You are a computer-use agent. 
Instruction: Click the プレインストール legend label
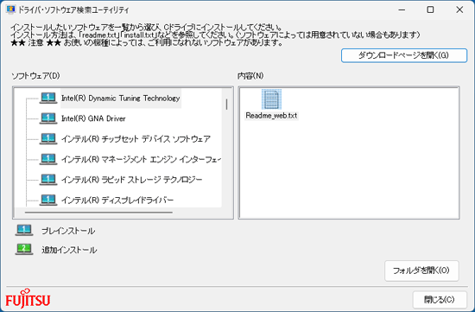(x=68, y=231)
